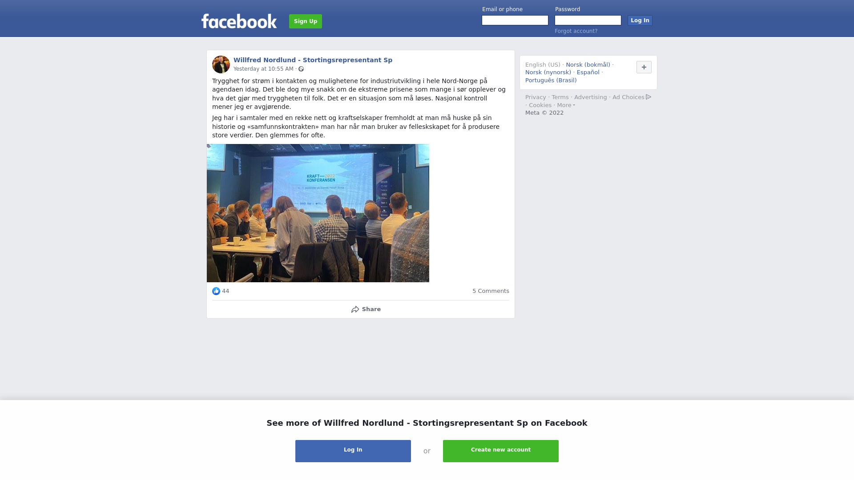
Task: Click the header Log In button
Action: pyautogui.click(x=640, y=20)
